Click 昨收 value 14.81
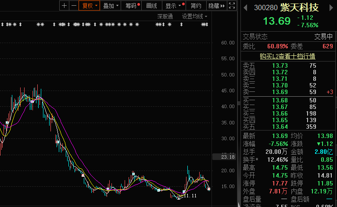337x207 pixels. [x=325, y=176]
